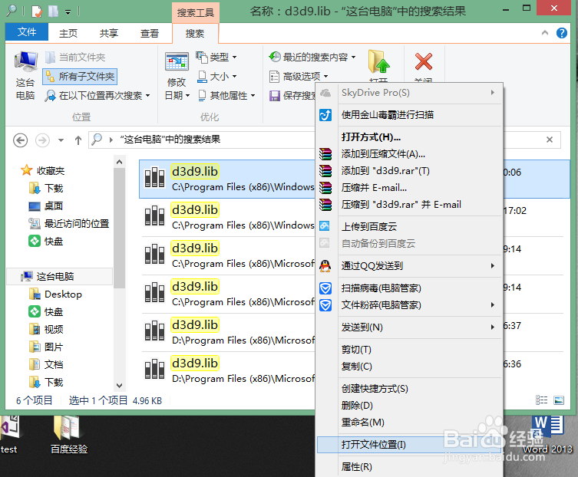Viewport: 578px width, 477px height.
Task: Switch to the 搜索 ribbon tab
Action: pos(195,34)
